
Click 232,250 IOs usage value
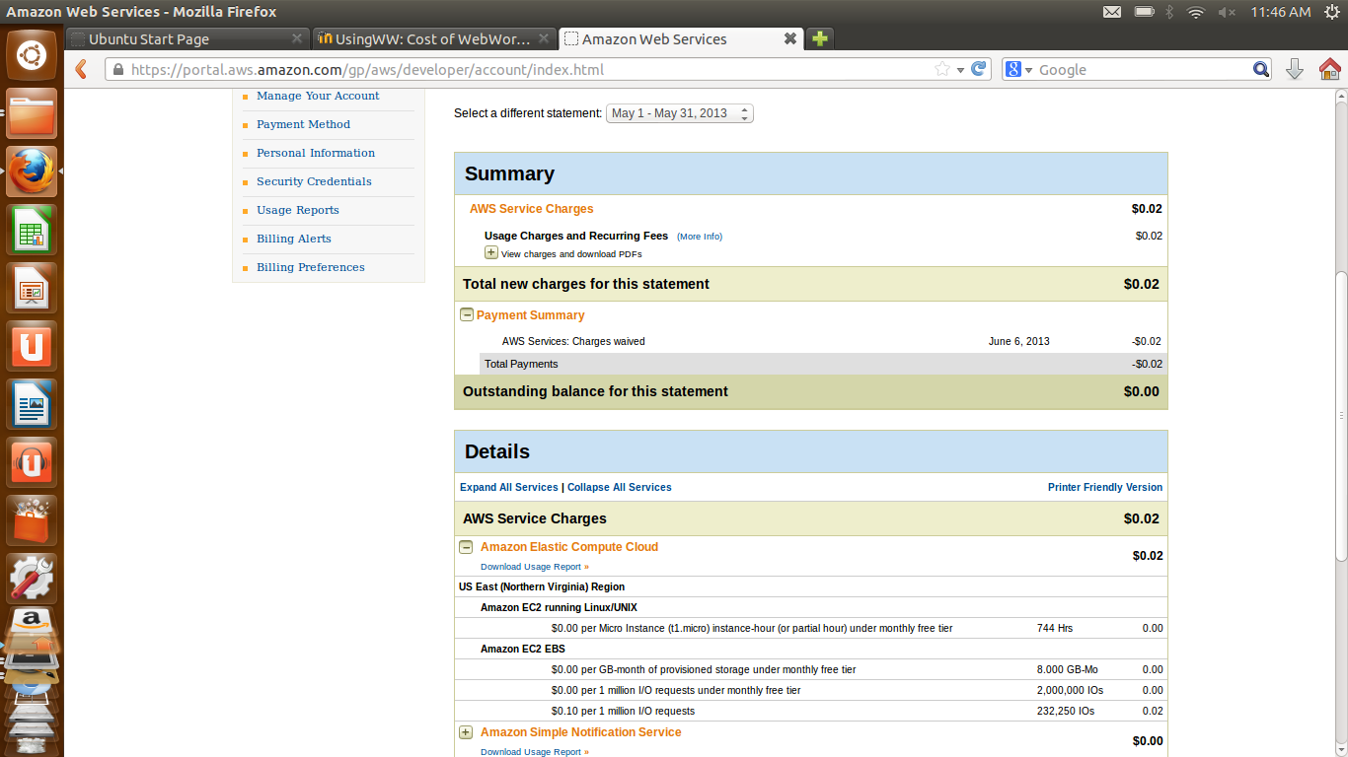tap(1066, 711)
